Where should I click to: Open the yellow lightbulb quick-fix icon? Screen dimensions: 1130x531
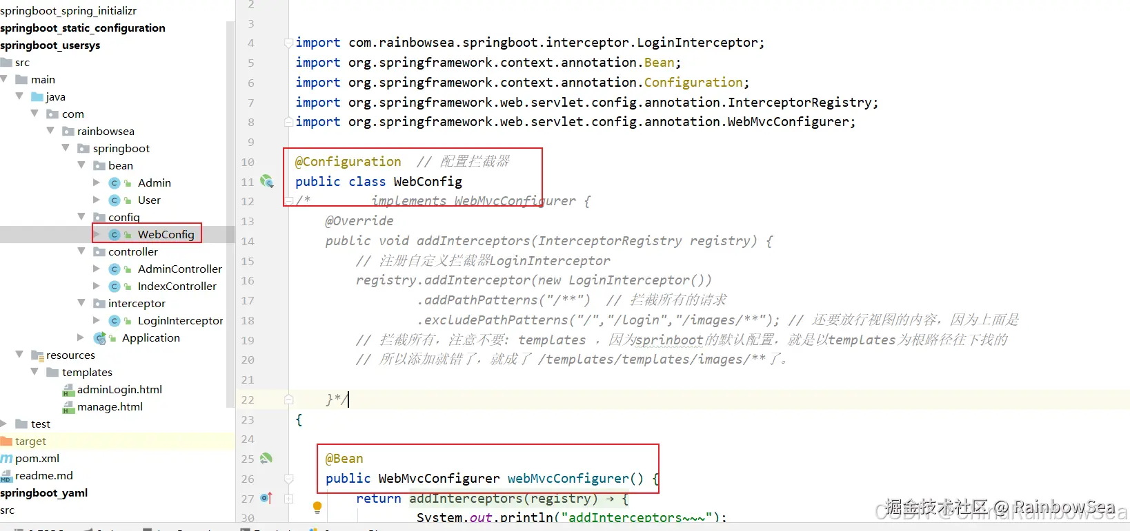(x=317, y=508)
